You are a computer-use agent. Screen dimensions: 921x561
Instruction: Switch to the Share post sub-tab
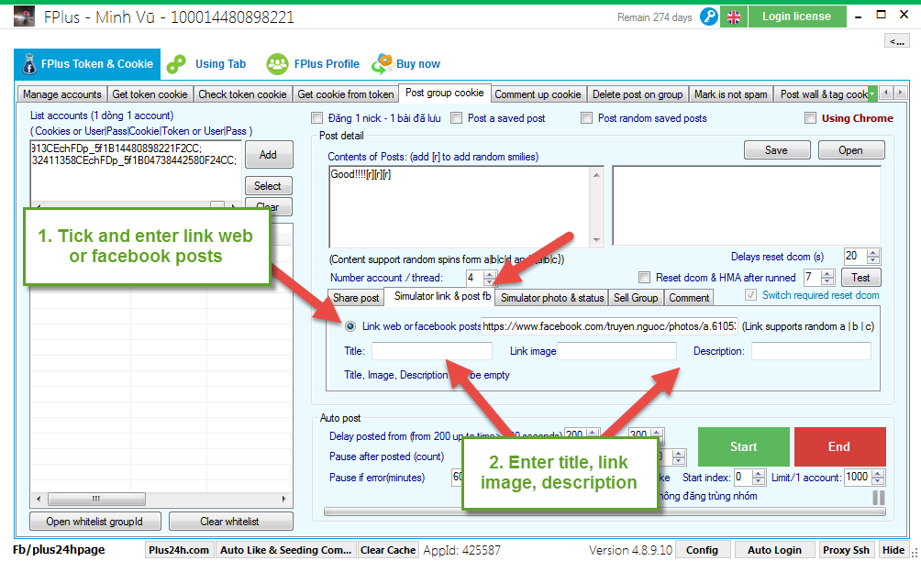(x=356, y=298)
